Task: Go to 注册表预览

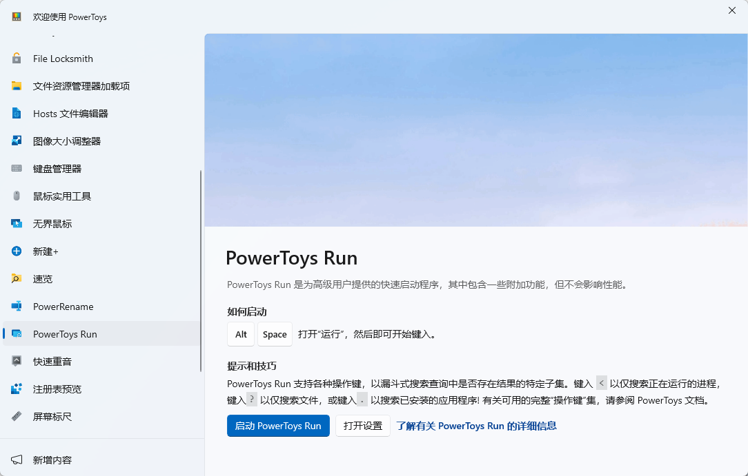Action: (102, 389)
